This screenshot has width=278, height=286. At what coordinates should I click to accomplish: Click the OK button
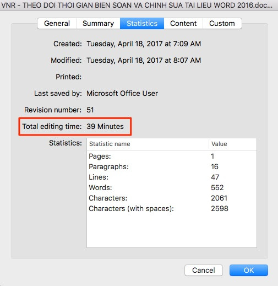249,270
